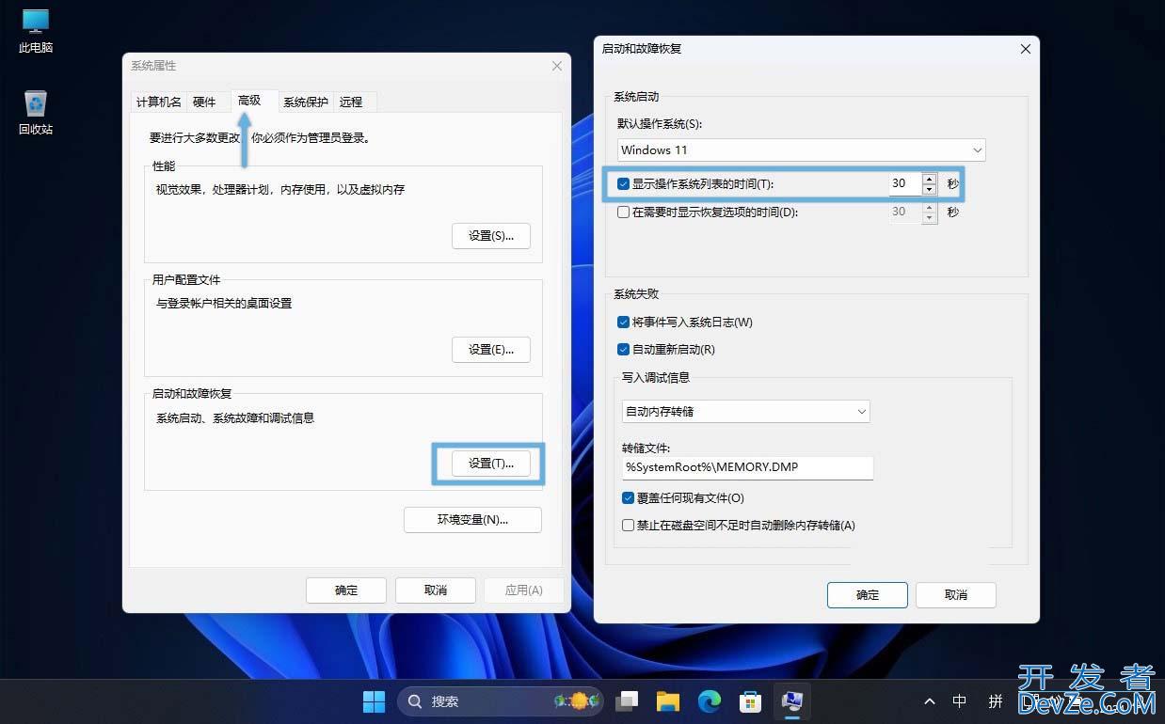Viewport: 1165px width, 724px height.
Task: Click 要进行大多数更改 administrator notice text
Action: click(260, 137)
